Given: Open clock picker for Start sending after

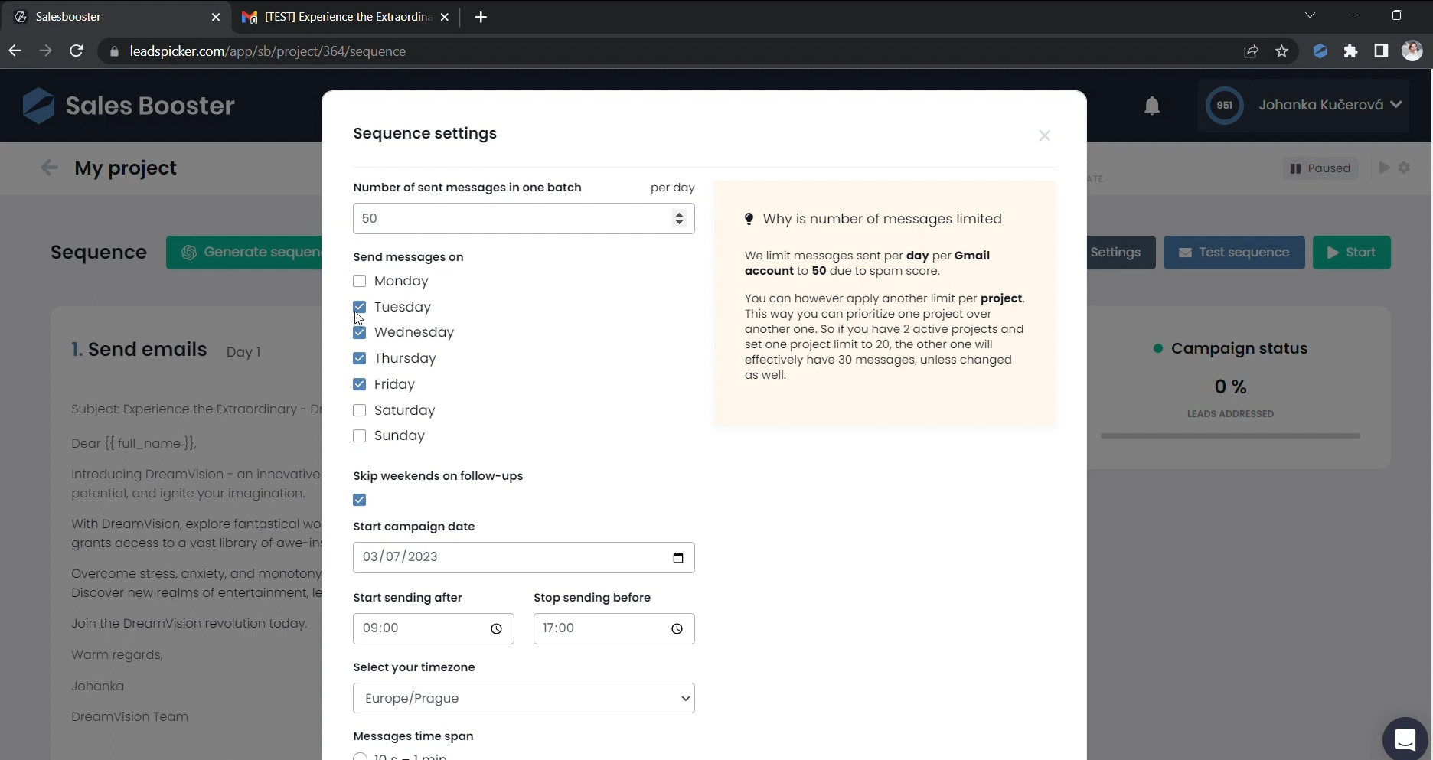Looking at the screenshot, I should click(496, 628).
